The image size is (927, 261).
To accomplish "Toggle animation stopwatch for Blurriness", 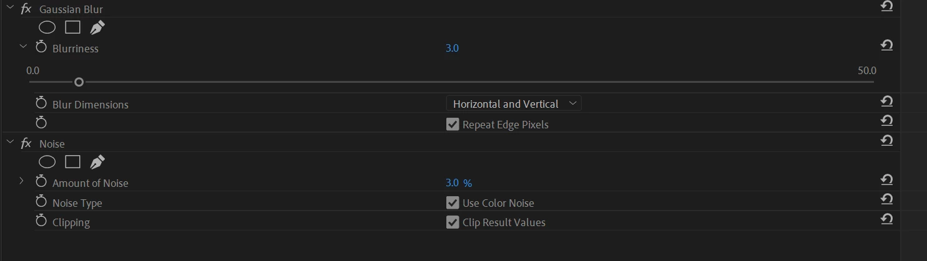I will pyautogui.click(x=41, y=47).
